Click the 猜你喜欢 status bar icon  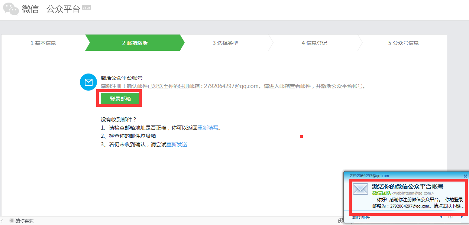(12, 221)
